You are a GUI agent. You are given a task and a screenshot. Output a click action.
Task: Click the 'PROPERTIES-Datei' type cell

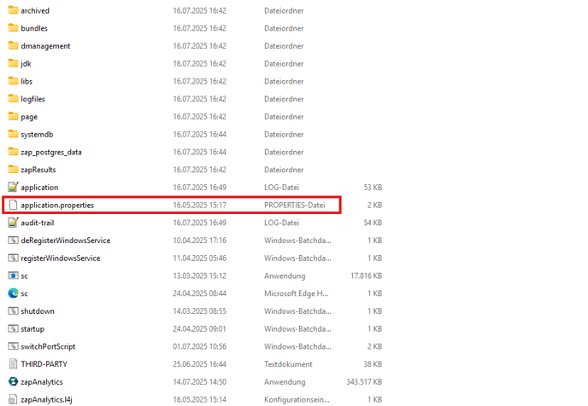click(x=295, y=205)
